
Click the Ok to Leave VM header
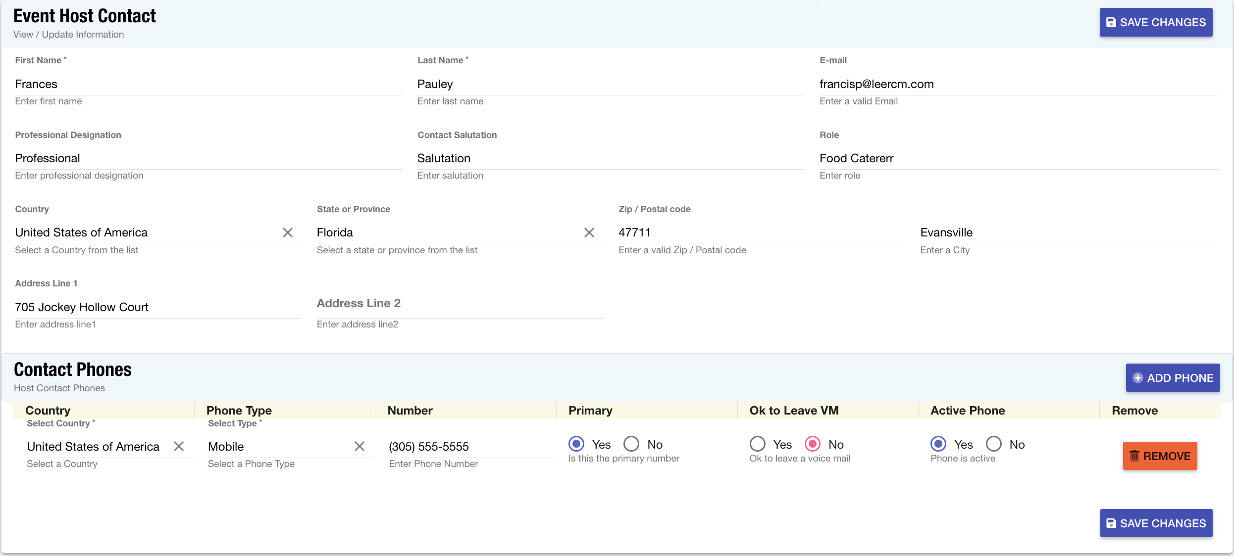click(x=794, y=411)
